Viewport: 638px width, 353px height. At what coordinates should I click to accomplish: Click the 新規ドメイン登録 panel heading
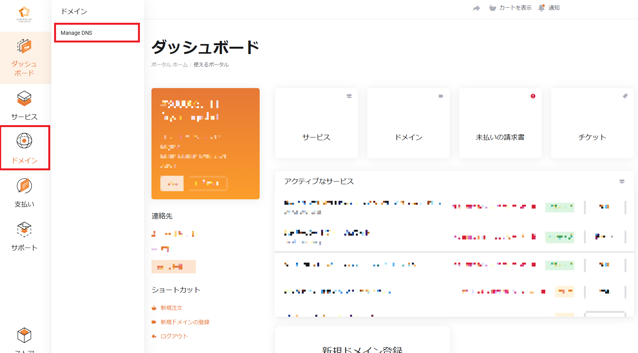tap(362, 349)
